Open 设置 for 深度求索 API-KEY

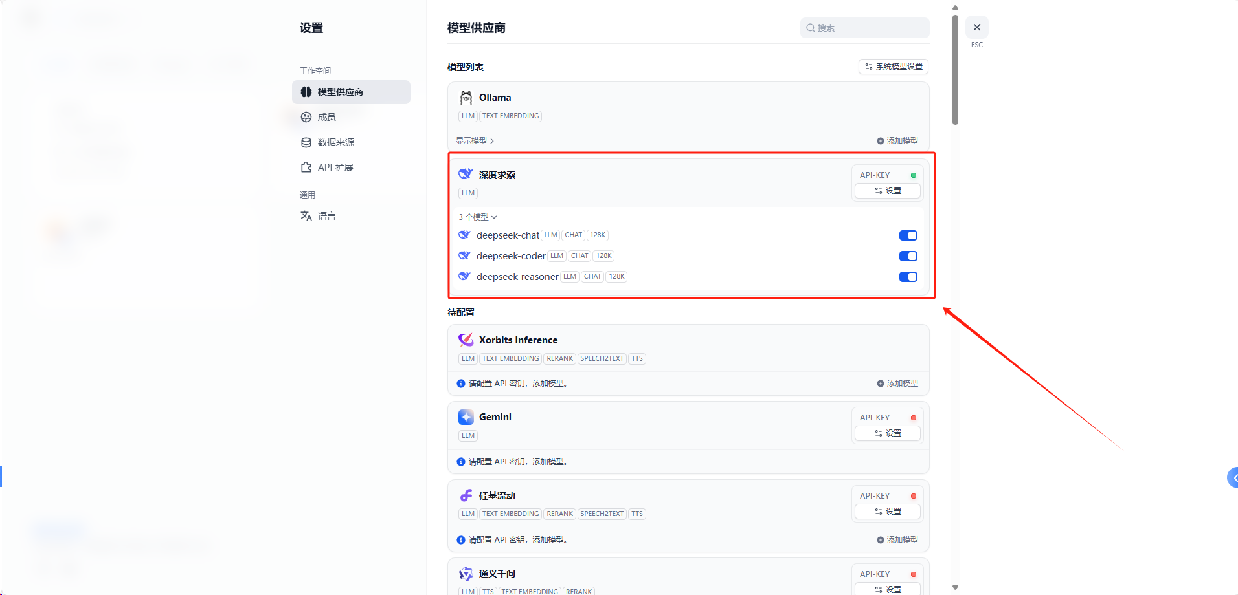coord(888,191)
